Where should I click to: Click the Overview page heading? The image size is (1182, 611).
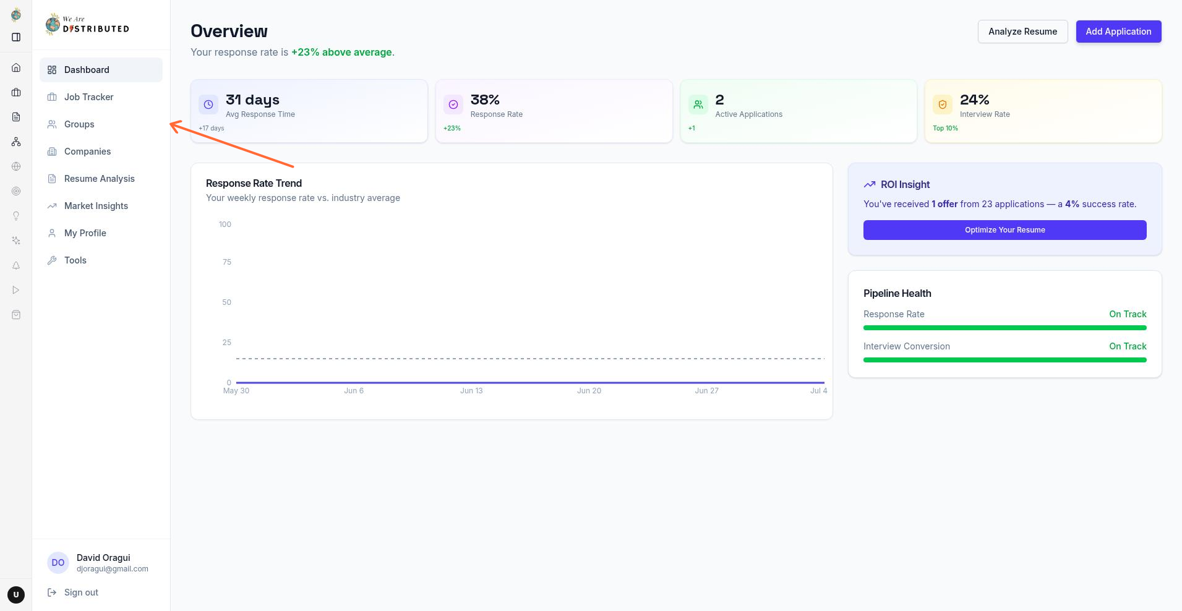tap(229, 31)
